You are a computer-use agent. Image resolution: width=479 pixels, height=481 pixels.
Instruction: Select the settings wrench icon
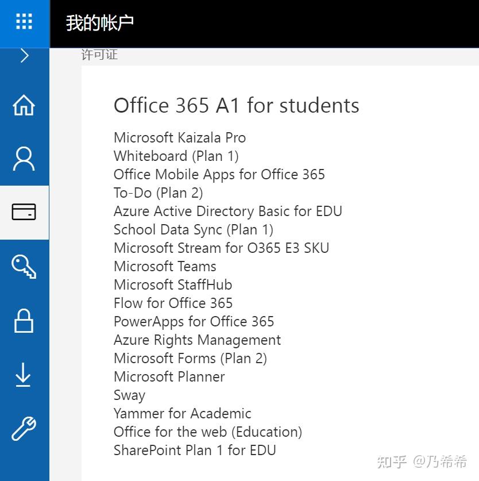[24, 429]
